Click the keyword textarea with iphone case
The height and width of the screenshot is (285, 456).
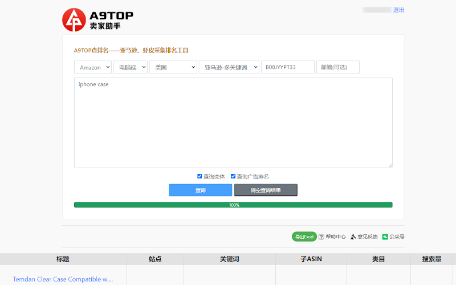(x=233, y=123)
